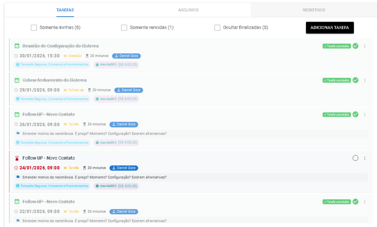Enable the Somente minhas (6) checkbox
Image resolution: width=377 pixels, height=227 pixels.
pyautogui.click(x=34, y=28)
